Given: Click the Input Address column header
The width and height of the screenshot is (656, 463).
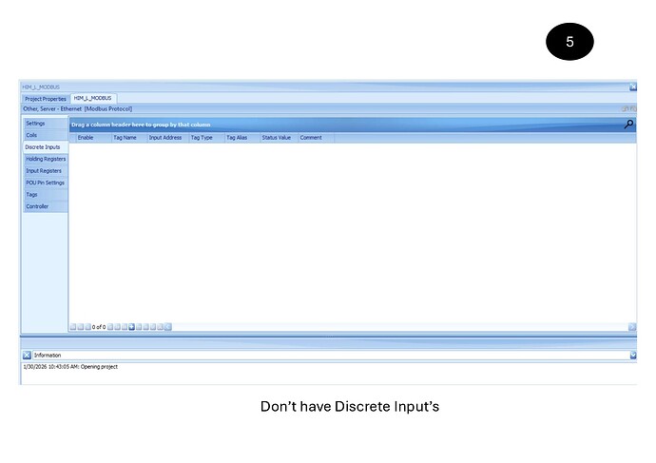Looking at the screenshot, I should coord(165,138).
